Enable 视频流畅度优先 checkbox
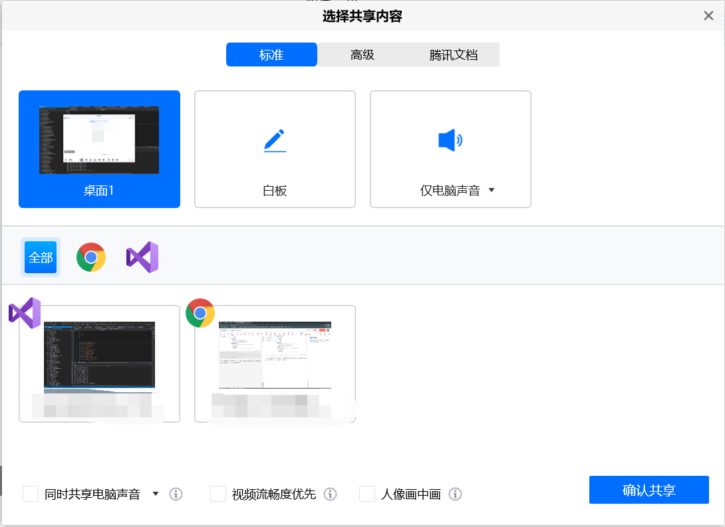 click(x=218, y=494)
